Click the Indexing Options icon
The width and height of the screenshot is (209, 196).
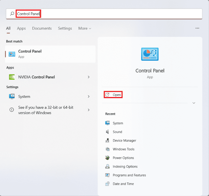click(x=107, y=166)
